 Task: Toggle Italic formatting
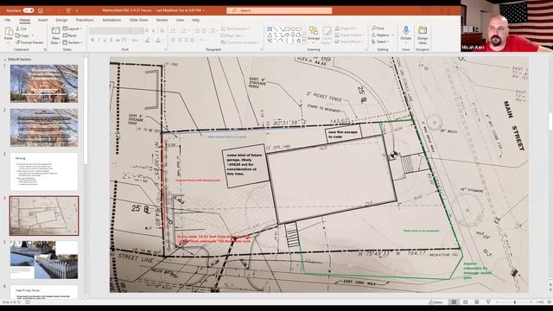pos(99,41)
